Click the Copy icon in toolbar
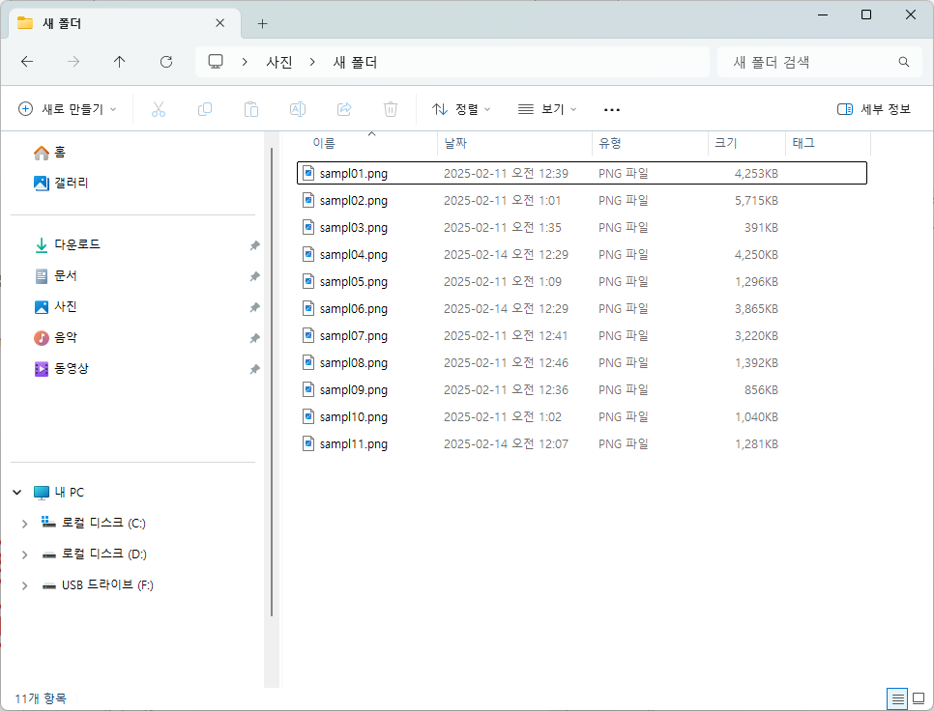This screenshot has width=934, height=711. coord(205,109)
